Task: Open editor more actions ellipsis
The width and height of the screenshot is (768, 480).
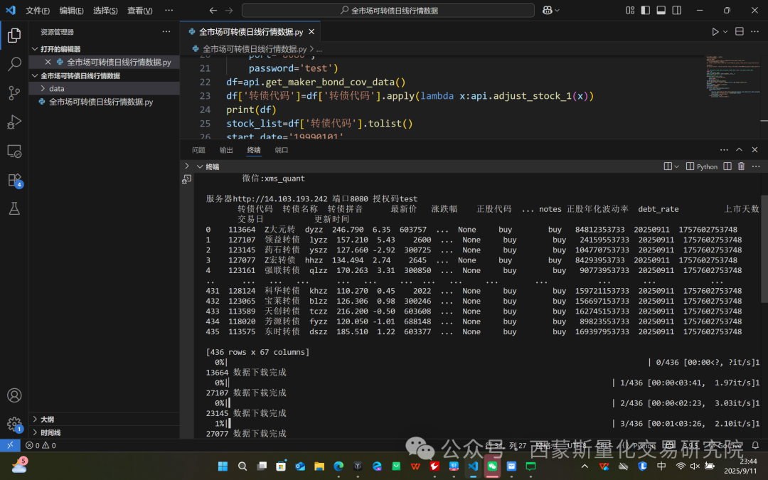Action: pyautogui.click(x=754, y=32)
